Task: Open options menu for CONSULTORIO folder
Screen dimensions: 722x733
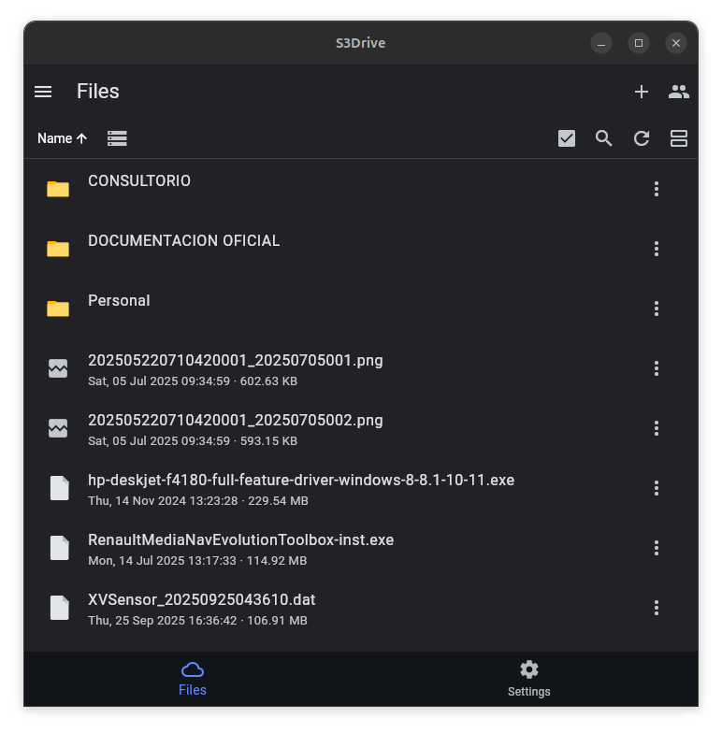Action: tap(657, 189)
